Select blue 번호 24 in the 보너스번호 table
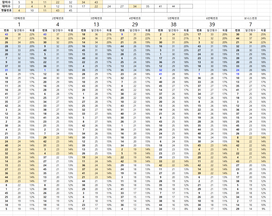This screenshot has height=216, width=272. (x=238, y=70)
